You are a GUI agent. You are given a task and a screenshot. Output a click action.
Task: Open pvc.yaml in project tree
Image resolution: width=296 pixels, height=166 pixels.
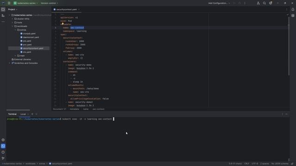[x=27, y=45]
